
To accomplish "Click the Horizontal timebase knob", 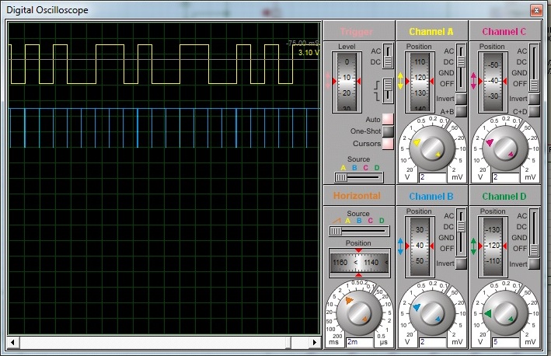I will coord(359,312).
